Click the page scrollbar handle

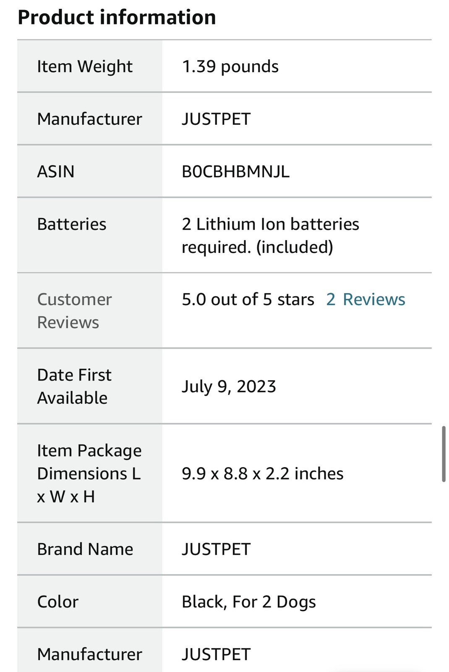click(444, 454)
